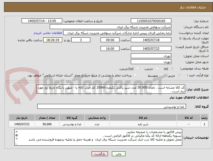Click the announcement date field 1405/07/14 - 13:05
This screenshot has width=213, height=161.
42,21
